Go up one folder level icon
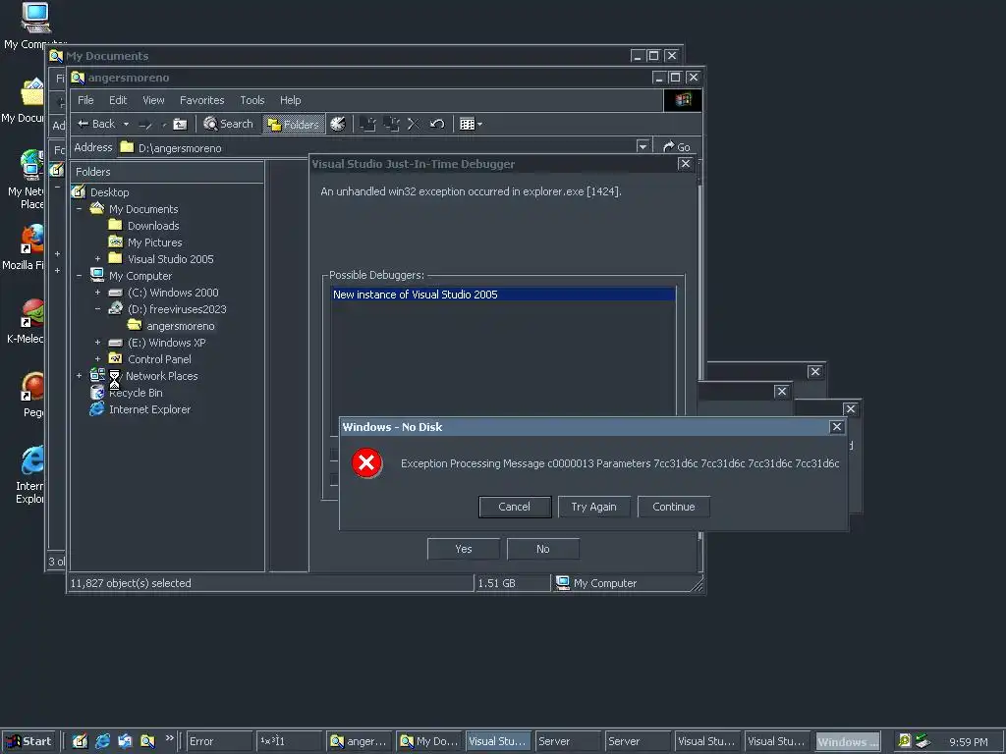 coord(181,125)
